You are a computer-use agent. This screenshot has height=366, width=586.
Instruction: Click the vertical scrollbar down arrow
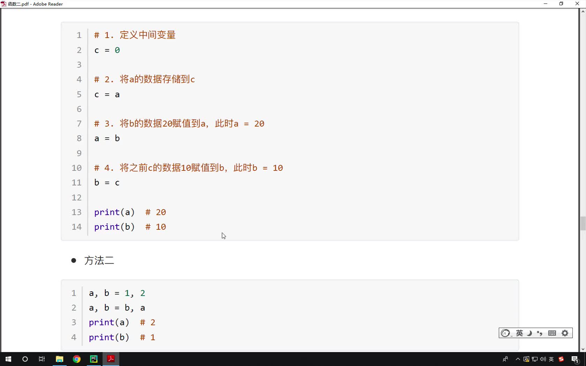583,349
